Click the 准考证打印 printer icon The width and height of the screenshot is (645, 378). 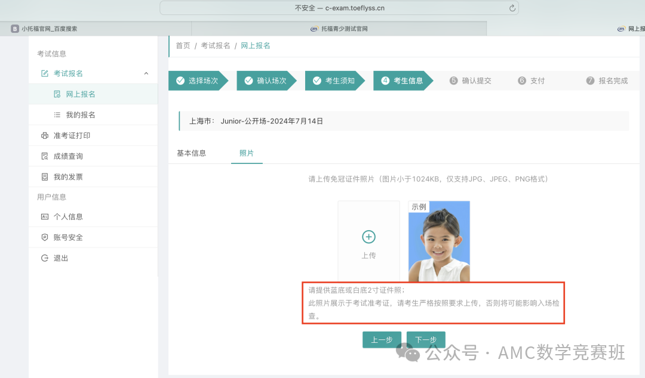44,136
